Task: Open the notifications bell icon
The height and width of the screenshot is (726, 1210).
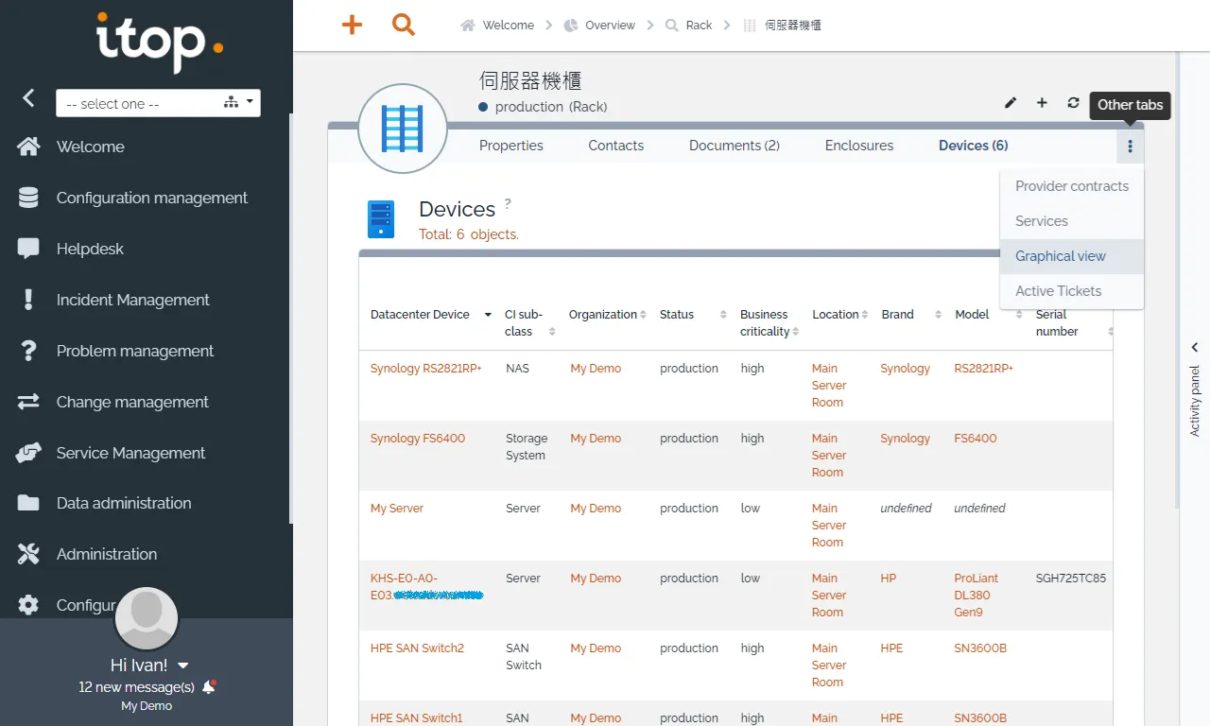Action: (x=209, y=687)
